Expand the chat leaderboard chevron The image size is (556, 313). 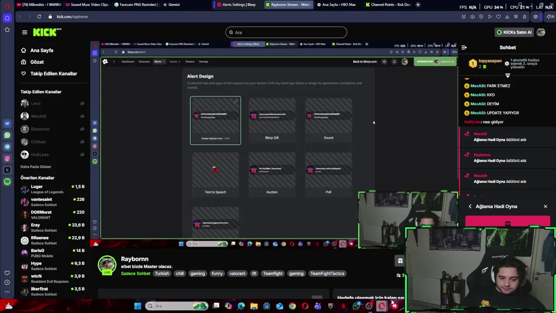tap(507, 76)
